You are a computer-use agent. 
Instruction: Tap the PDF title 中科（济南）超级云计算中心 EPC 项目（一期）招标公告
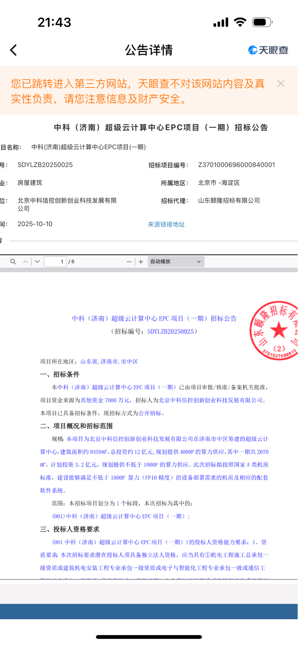(154, 318)
